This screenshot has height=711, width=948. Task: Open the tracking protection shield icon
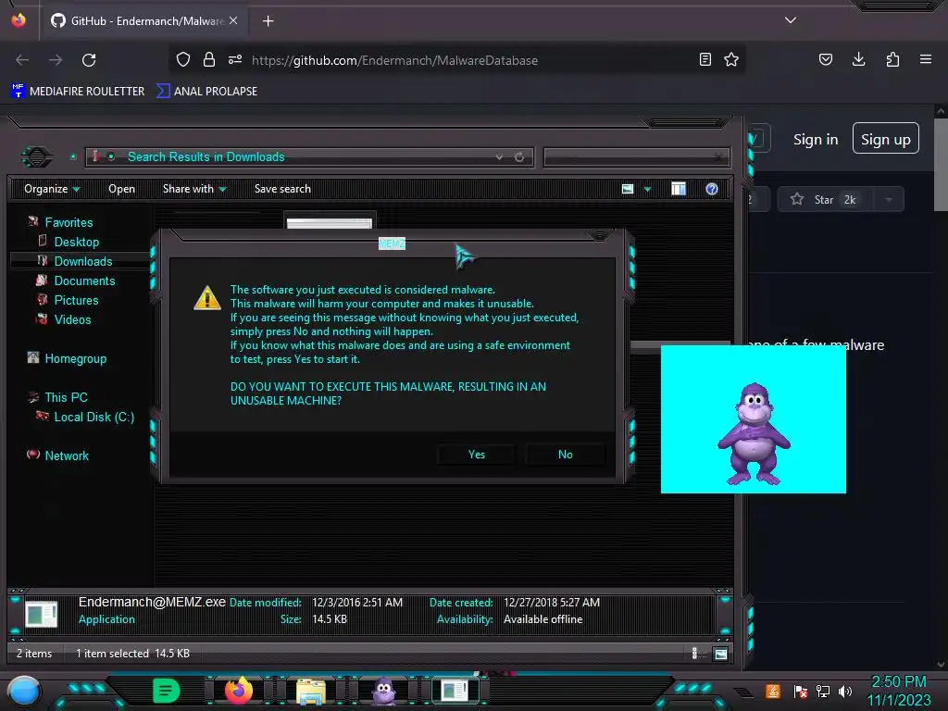183,59
